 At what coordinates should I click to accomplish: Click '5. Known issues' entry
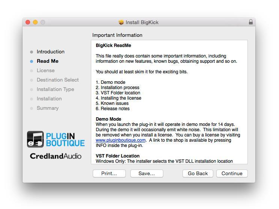[x=112, y=103]
